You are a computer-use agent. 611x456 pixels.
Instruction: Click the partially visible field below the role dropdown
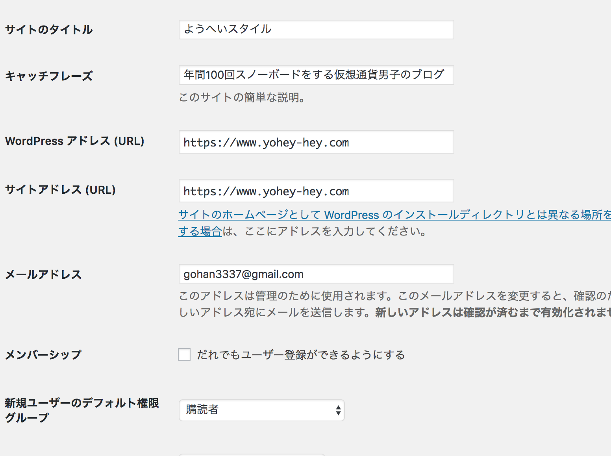point(252,455)
